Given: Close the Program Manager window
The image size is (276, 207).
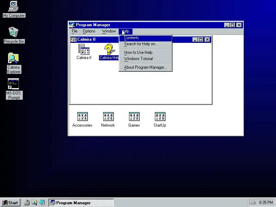Looking at the screenshot, I should 239,25.
